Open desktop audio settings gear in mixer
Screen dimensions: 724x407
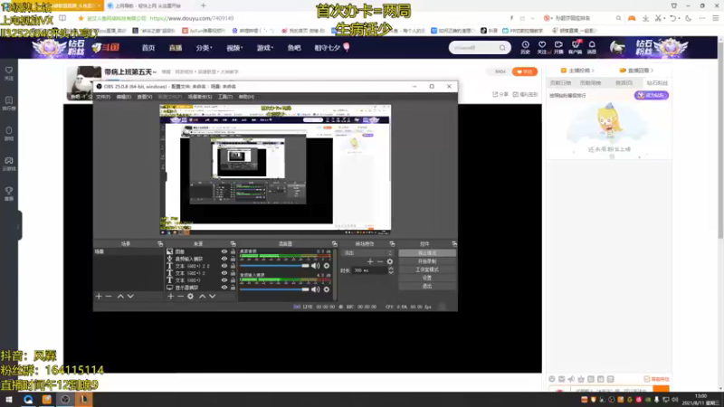[327, 266]
